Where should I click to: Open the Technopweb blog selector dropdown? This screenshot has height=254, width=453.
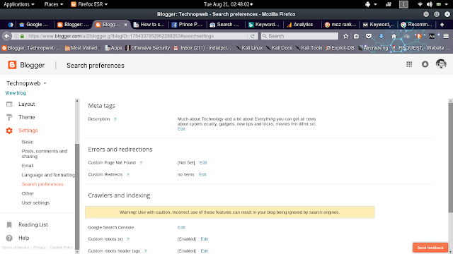pyautogui.click(x=26, y=83)
